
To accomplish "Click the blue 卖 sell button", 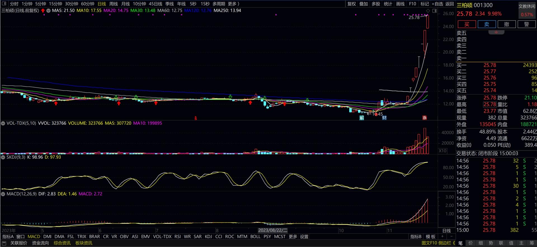I will (487, 24).
